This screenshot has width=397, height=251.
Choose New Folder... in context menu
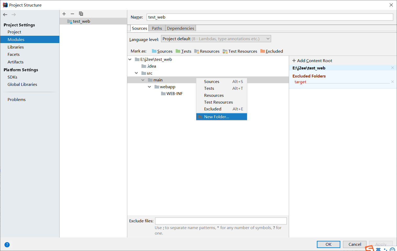coord(222,117)
